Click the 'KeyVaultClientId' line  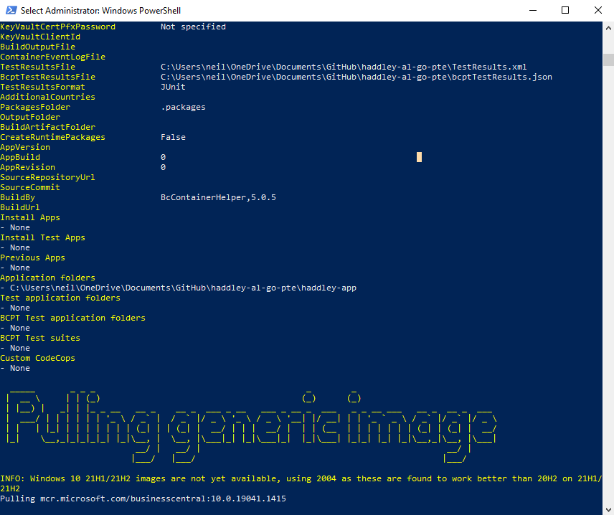tap(40, 37)
